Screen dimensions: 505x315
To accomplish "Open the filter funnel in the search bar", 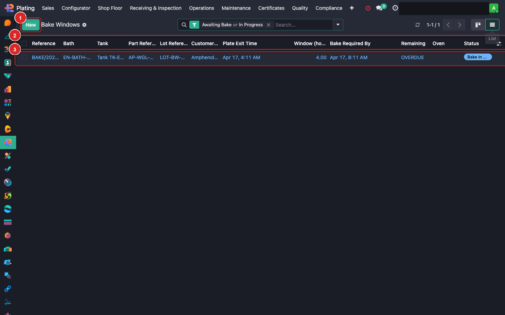I will pyautogui.click(x=195, y=25).
